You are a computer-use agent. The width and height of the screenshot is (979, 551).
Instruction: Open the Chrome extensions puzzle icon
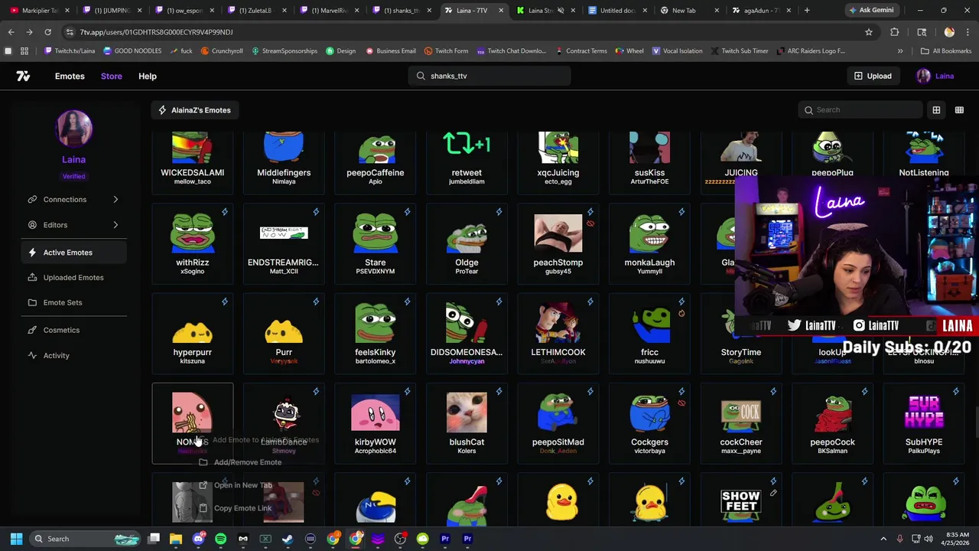point(895,32)
